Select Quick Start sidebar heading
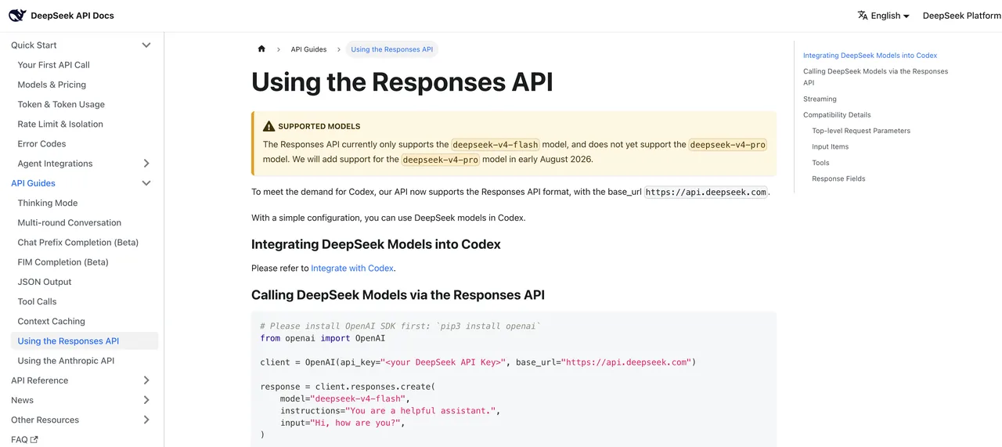 coord(34,45)
